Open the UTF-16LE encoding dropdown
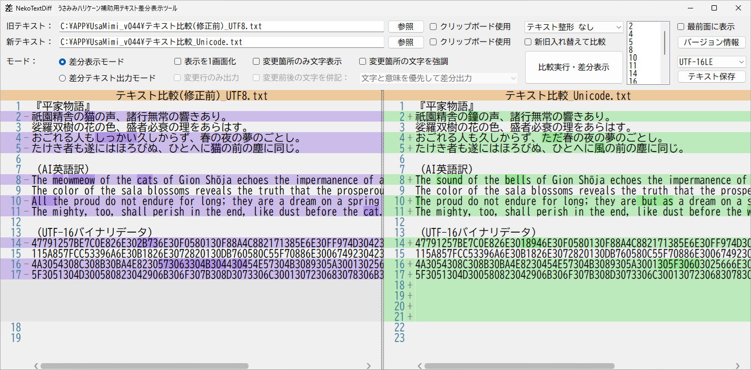Screen dimensions: 751x370 712,62
